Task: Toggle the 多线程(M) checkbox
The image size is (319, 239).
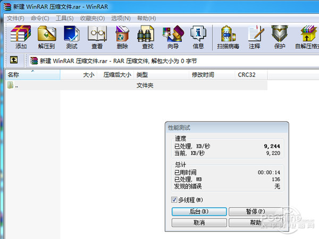Action: coord(174,200)
